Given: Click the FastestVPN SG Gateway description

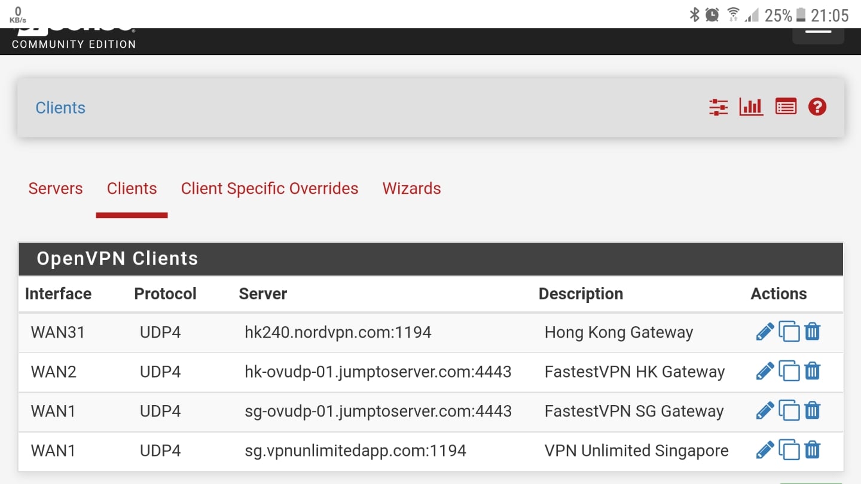Looking at the screenshot, I should pyautogui.click(x=634, y=411).
